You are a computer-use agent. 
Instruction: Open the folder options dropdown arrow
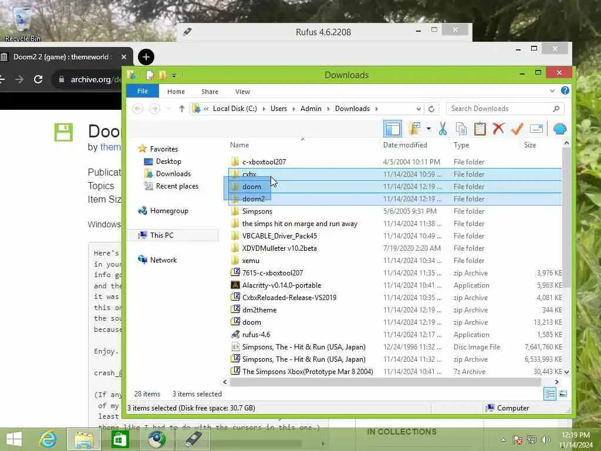tap(428, 129)
